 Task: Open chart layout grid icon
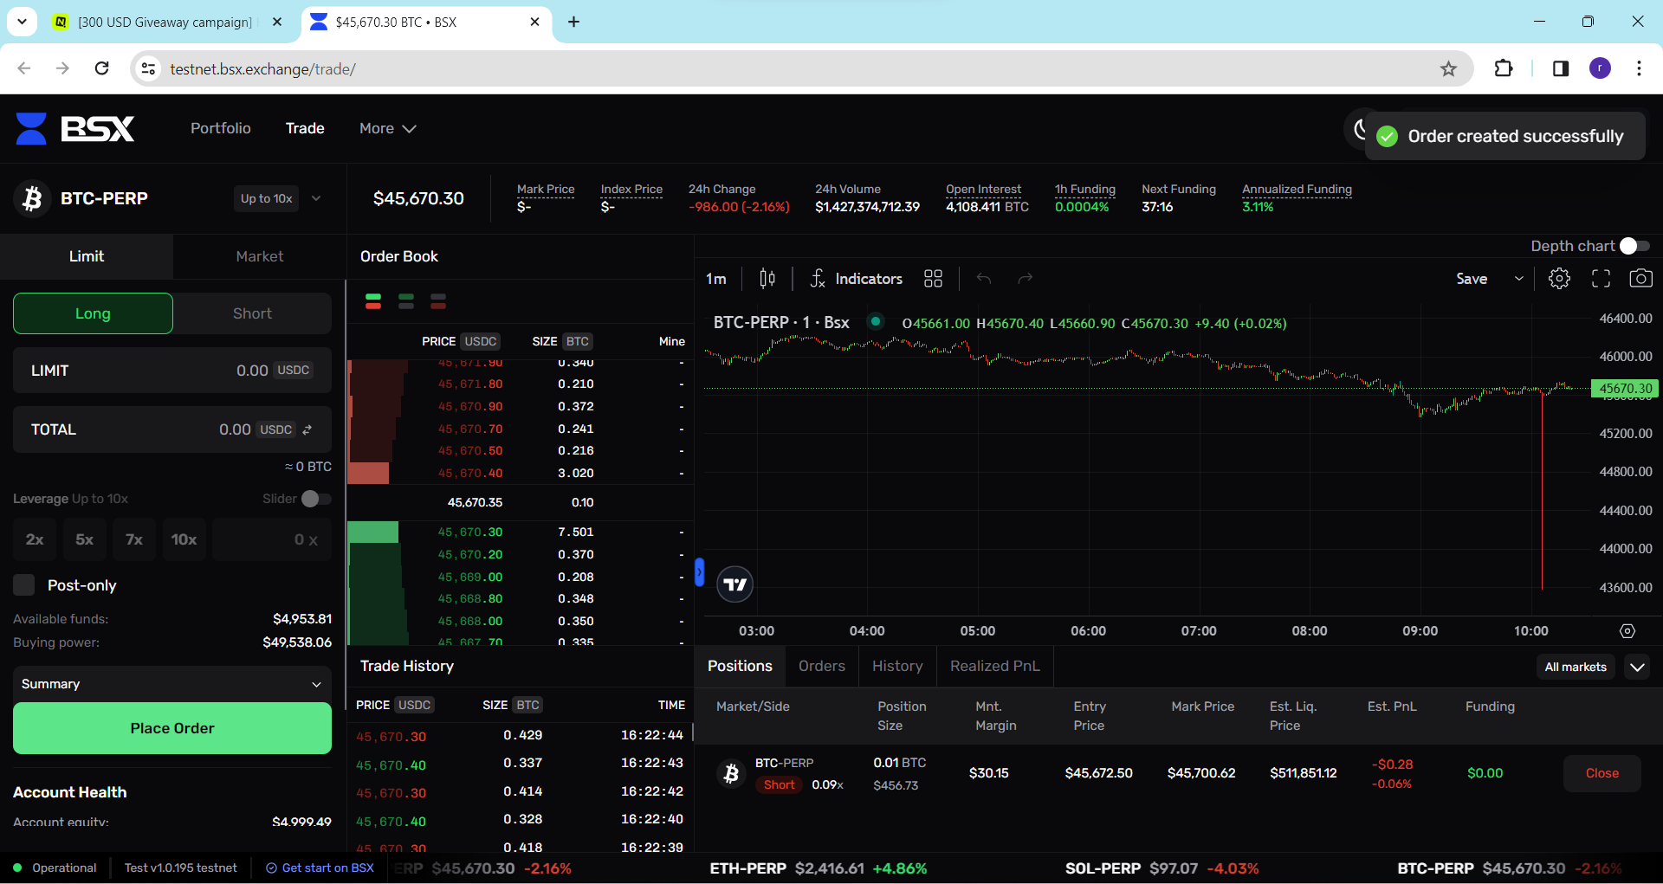(933, 279)
